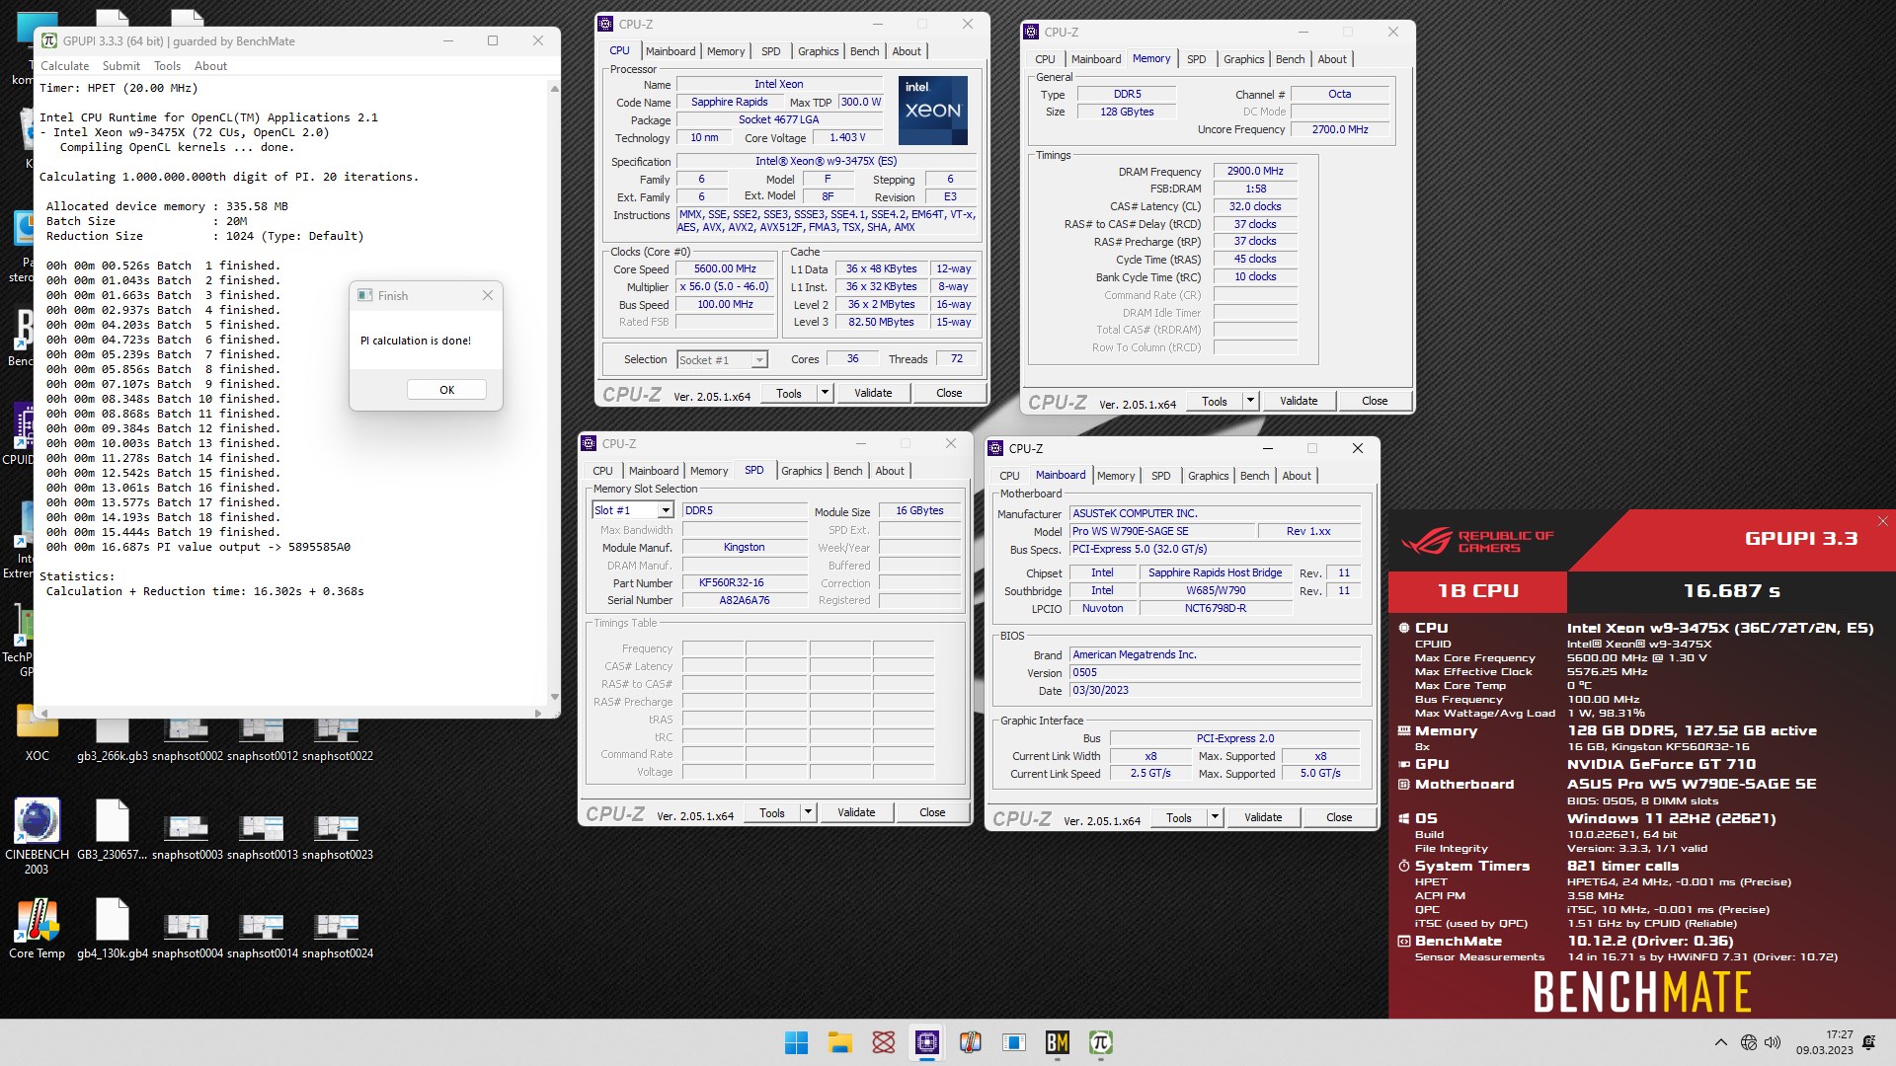Screen dimensions: 1896x1066
Task: Click the CPU-Z taskbar icon
Action: click(x=926, y=1042)
